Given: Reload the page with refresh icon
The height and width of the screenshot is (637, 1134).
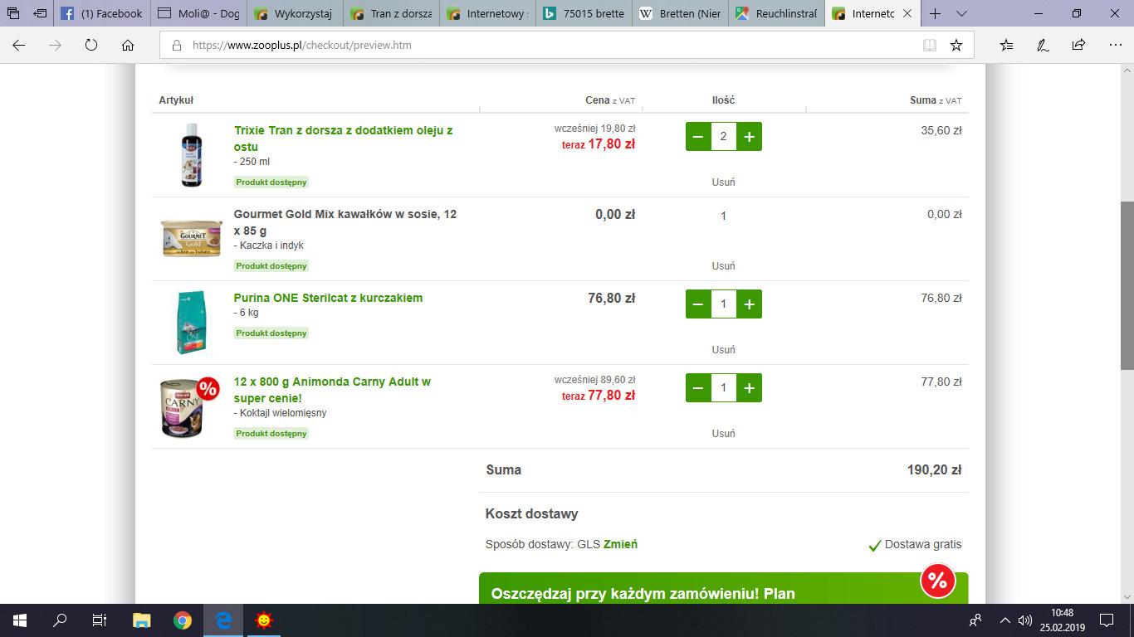Looking at the screenshot, I should [91, 46].
